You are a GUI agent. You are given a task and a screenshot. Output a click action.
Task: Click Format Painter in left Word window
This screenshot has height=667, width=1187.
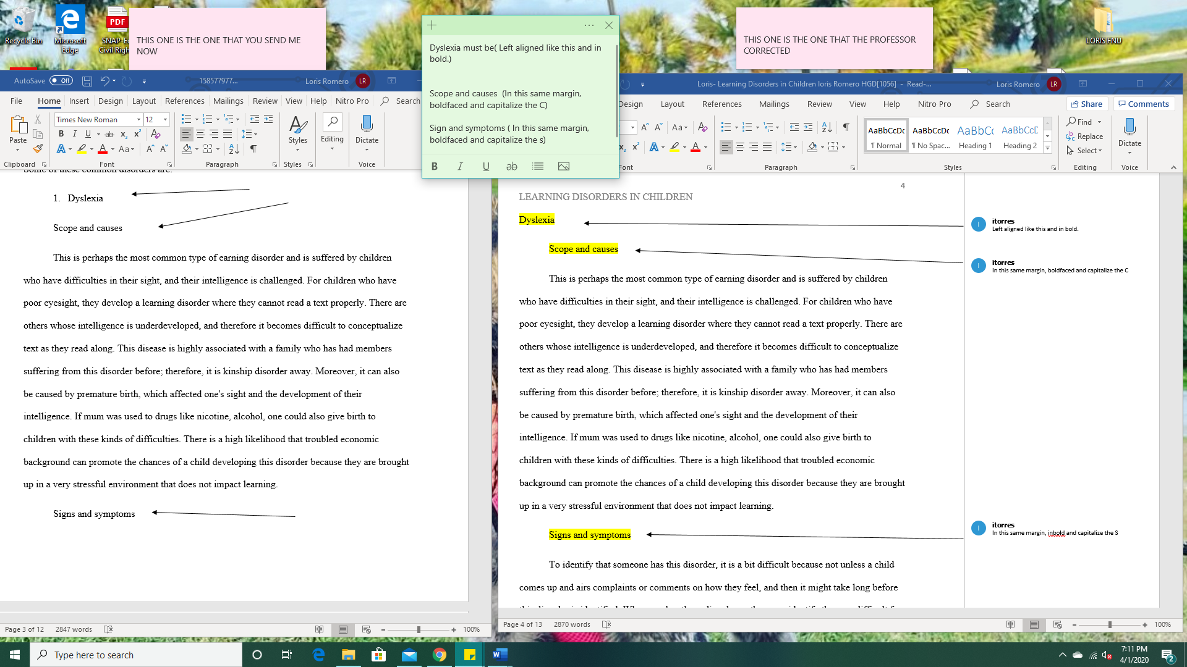38,149
